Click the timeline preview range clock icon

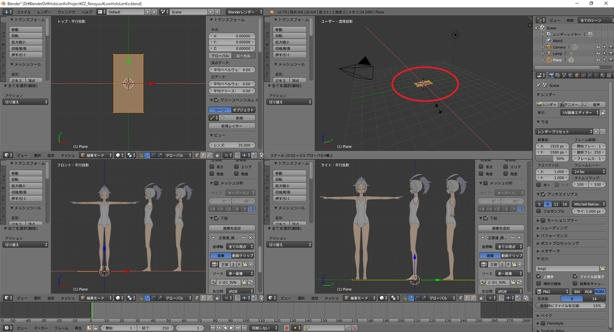[89, 328]
